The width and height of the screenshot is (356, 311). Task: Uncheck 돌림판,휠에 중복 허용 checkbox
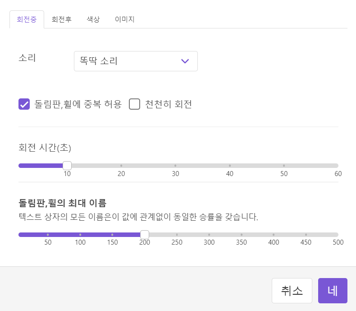pos(24,104)
